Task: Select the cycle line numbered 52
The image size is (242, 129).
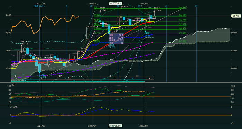Action: [x=196, y=6]
